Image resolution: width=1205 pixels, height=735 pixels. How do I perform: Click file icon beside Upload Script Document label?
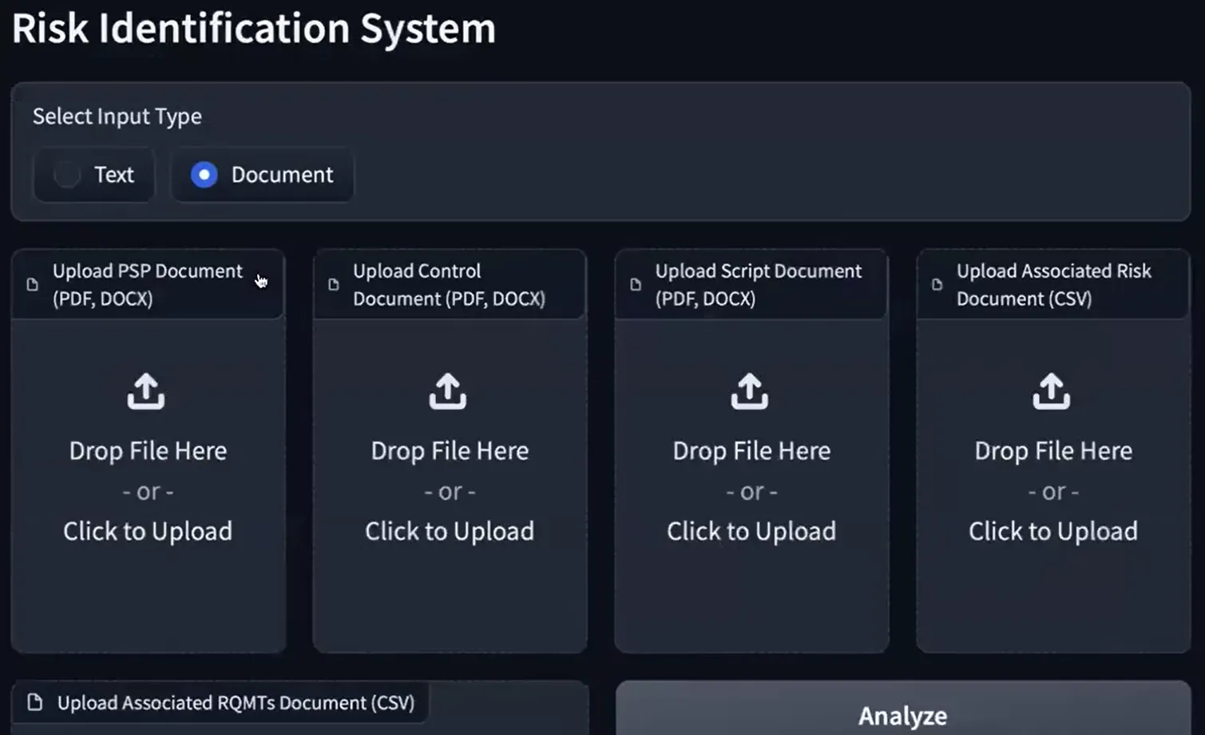(x=636, y=285)
